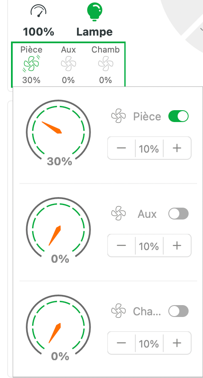Decrease Pièce fan speed with minus button
203x378 pixels.
coord(121,148)
